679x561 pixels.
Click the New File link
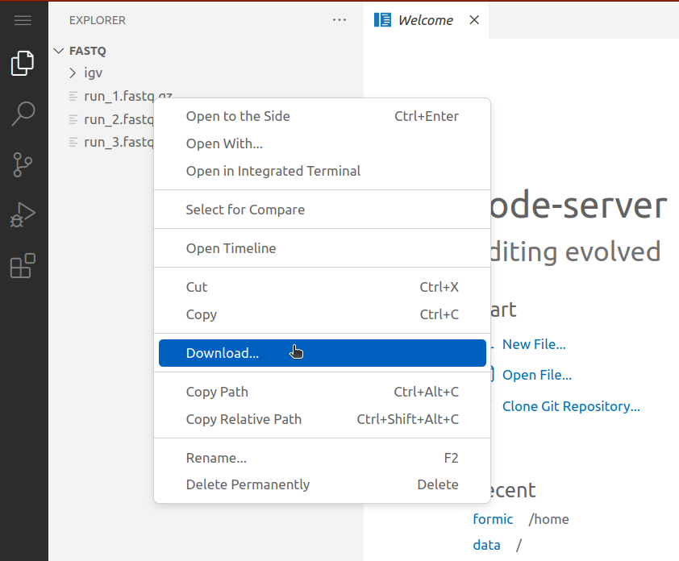(x=534, y=344)
